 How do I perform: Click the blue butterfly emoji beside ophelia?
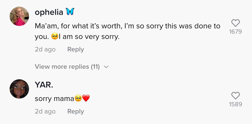[x=70, y=12]
